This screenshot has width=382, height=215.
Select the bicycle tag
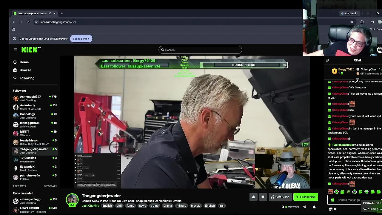click(x=196, y=205)
